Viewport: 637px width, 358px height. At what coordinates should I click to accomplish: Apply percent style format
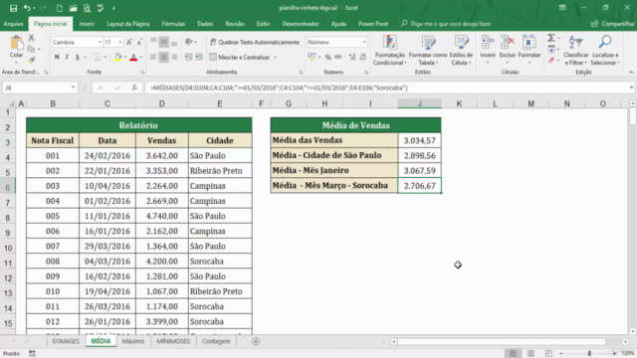(327, 58)
